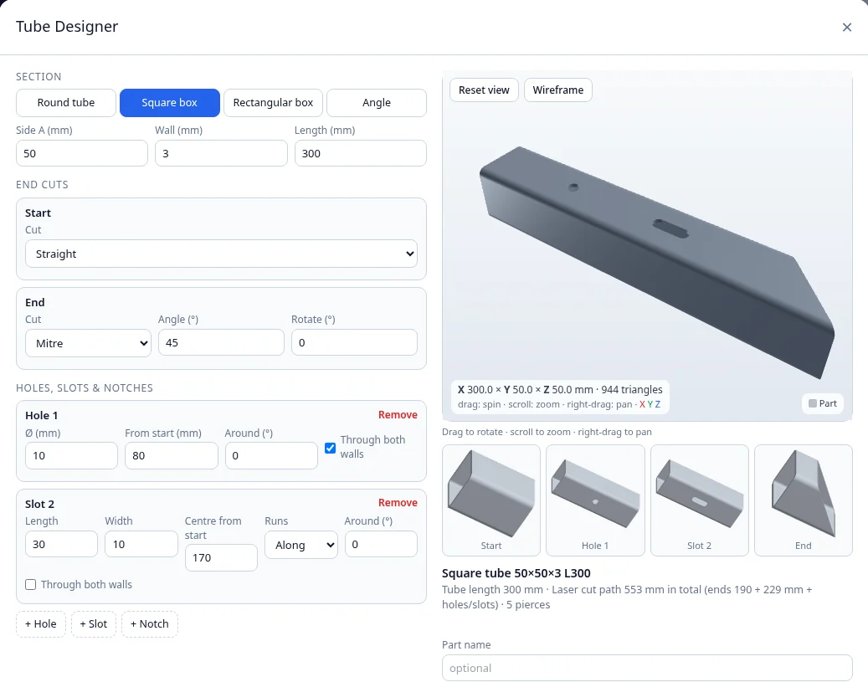Open the Slot 2 Runs dropdown
This screenshot has width=868, height=682.
301,545
